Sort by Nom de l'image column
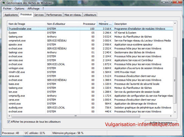Image resolution: width=184 pixels, height=137 pixels. [x=26, y=24]
